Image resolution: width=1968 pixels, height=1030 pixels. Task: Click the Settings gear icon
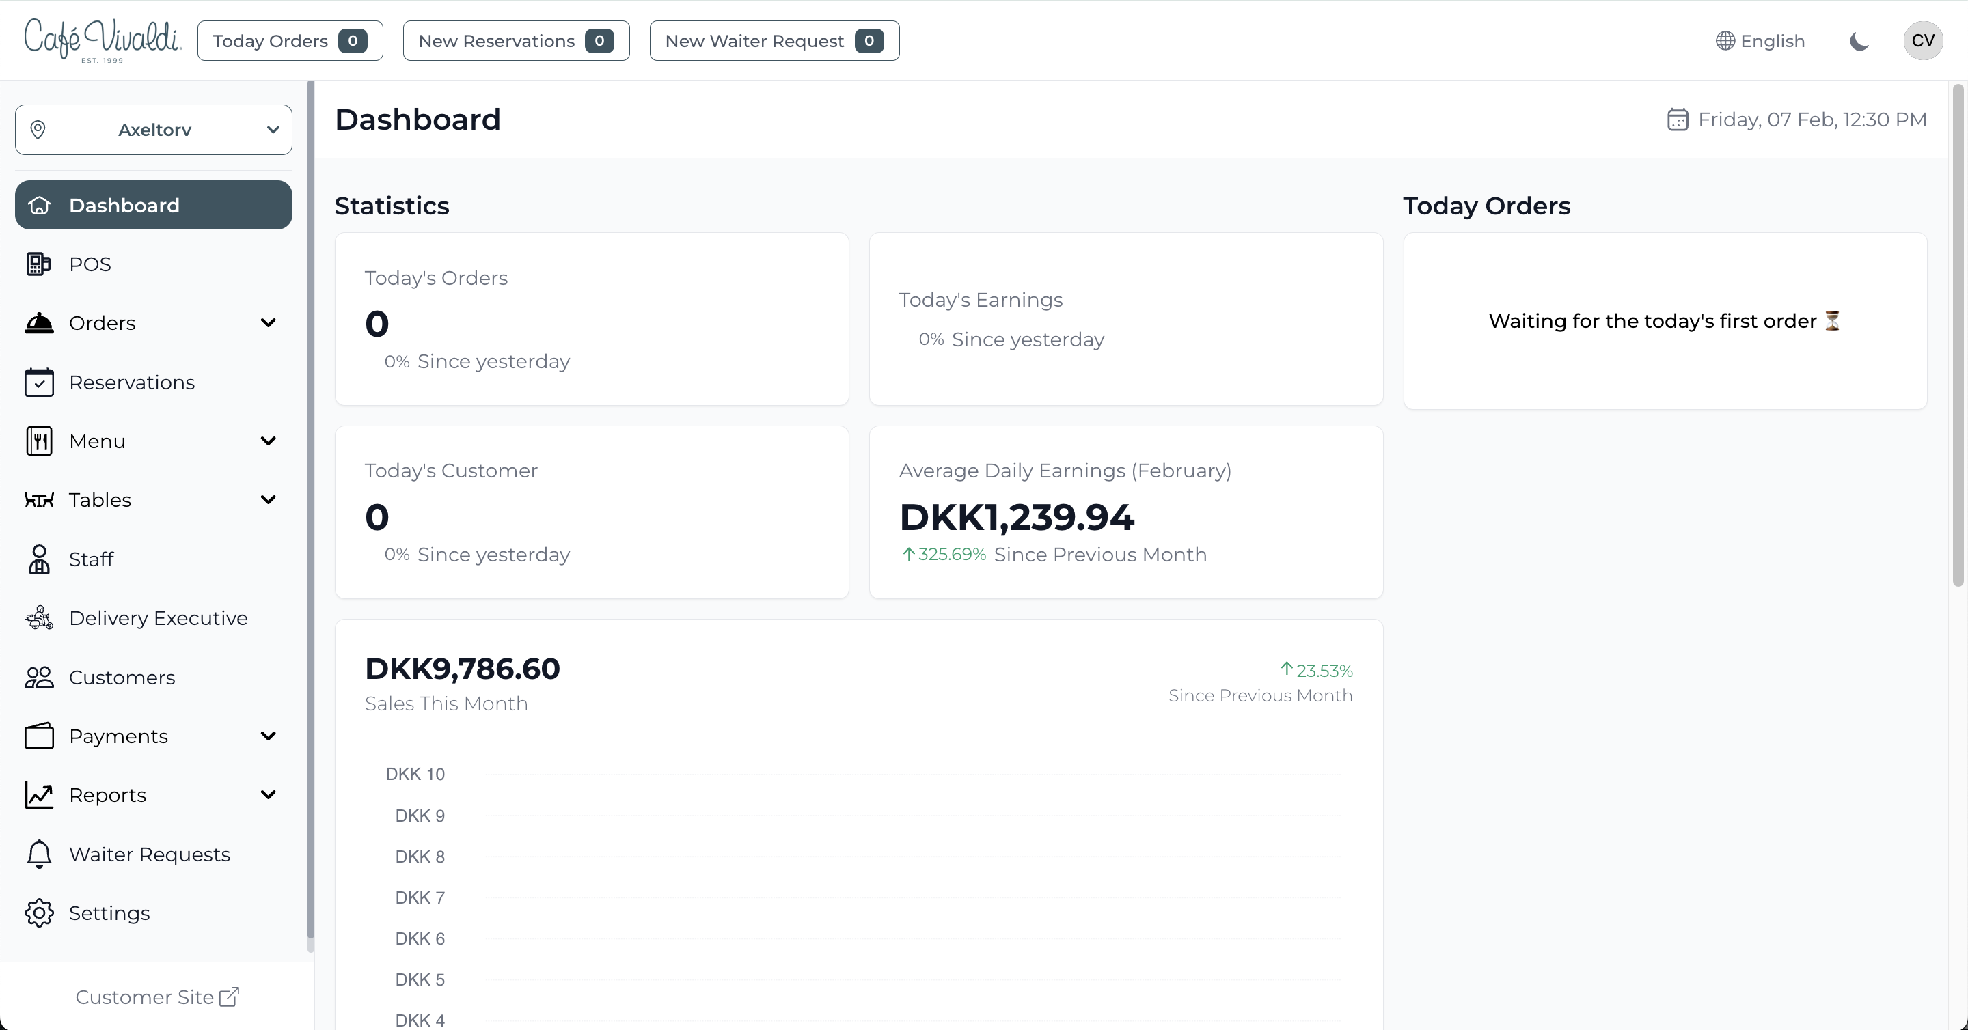[38, 913]
